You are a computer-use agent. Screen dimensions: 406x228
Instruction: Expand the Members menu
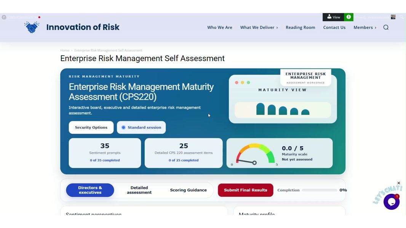[365, 27]
